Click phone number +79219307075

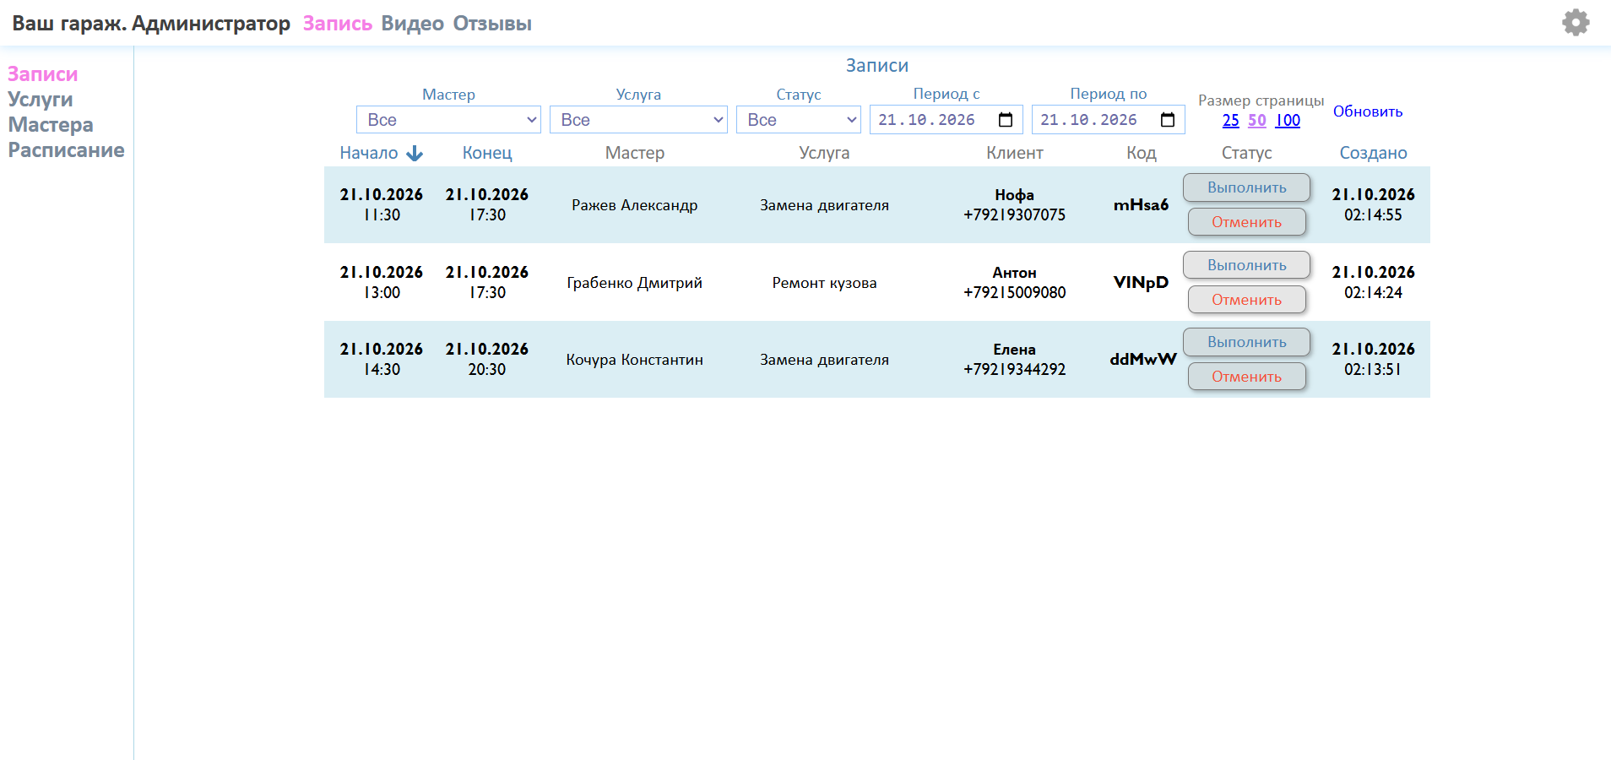(x=1014, y=215)
